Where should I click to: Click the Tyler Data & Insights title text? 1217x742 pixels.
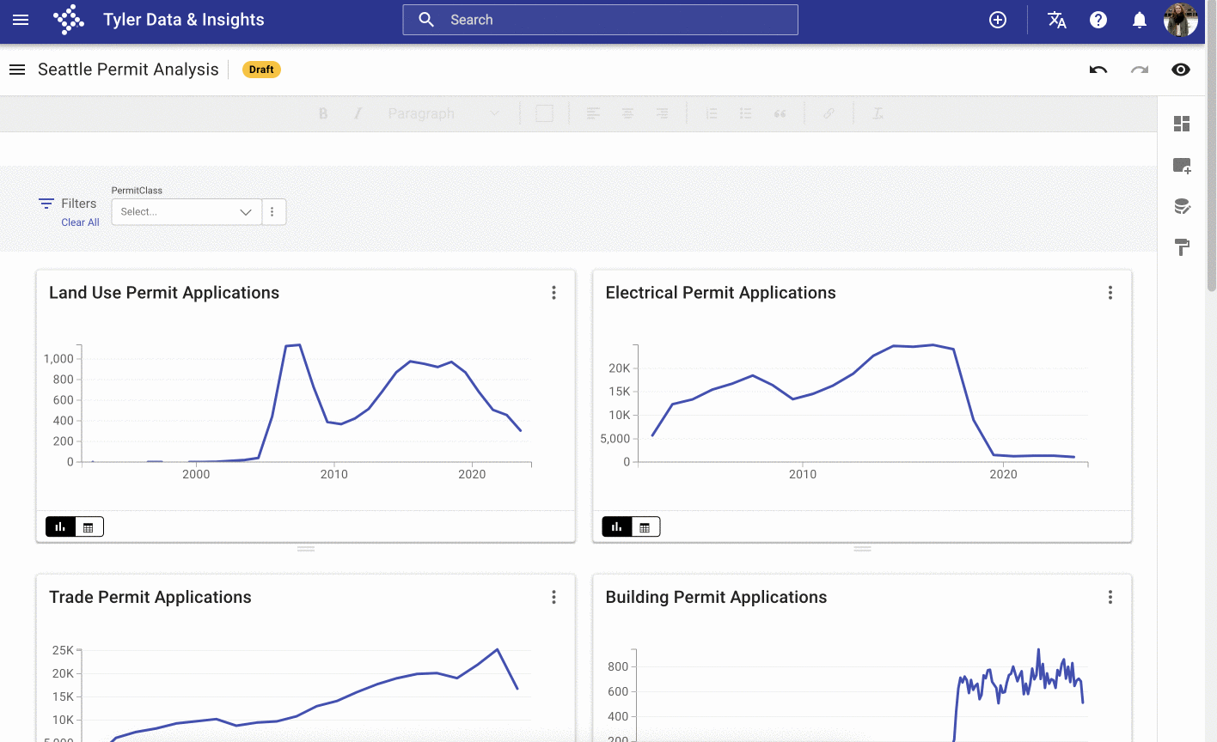(x=184, y=20)
